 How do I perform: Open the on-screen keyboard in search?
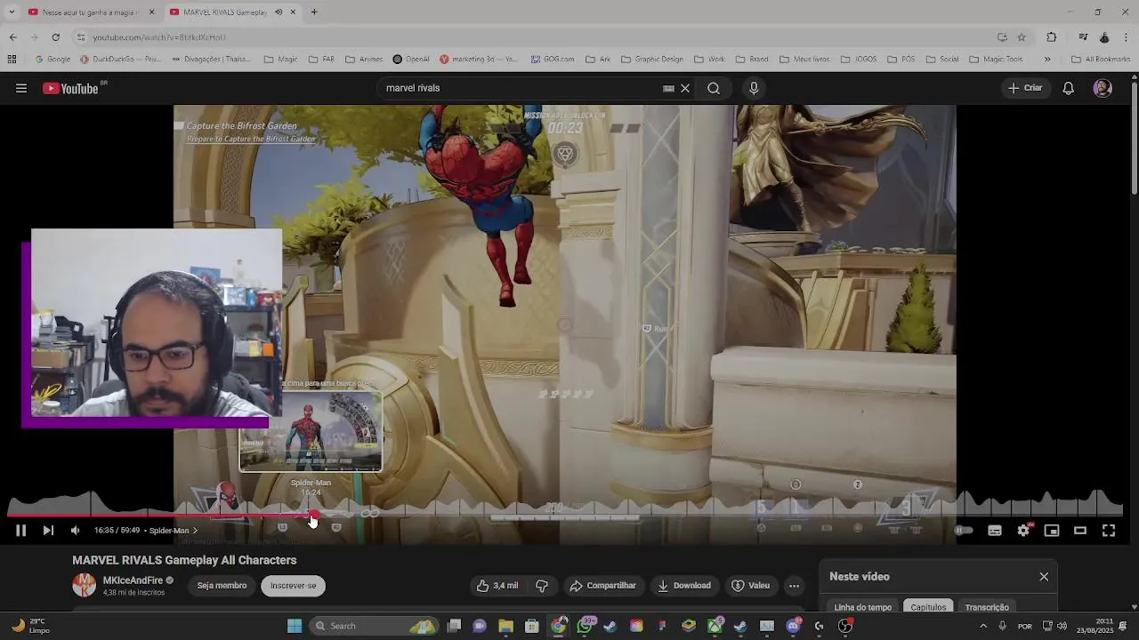(668, 88)
